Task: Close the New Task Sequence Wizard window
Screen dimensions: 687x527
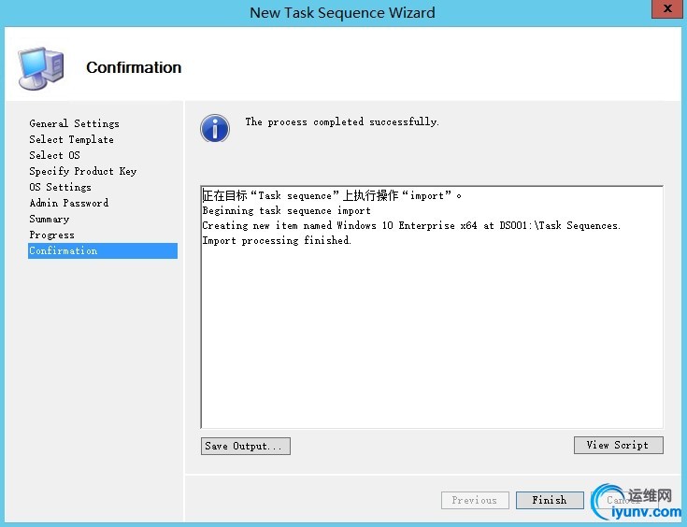Action: [x=664, y=10]
